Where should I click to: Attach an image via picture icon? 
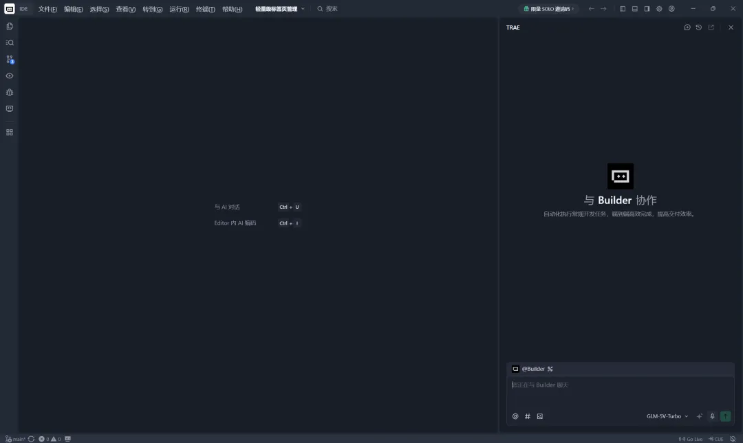(x=540, y=416)
